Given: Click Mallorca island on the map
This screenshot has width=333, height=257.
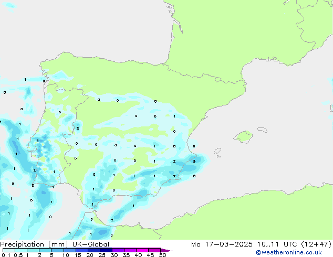Looking at the screenshot, I should [243, 137].
